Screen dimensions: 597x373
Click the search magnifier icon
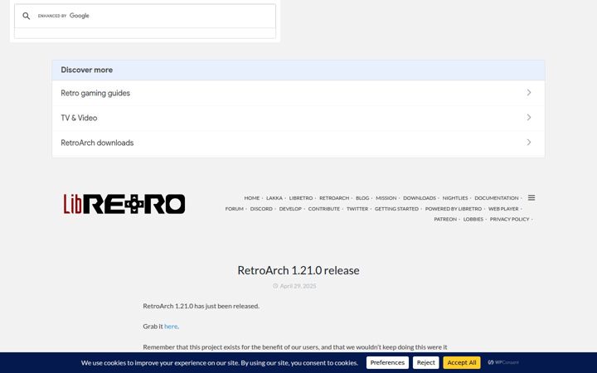[26, 16]
